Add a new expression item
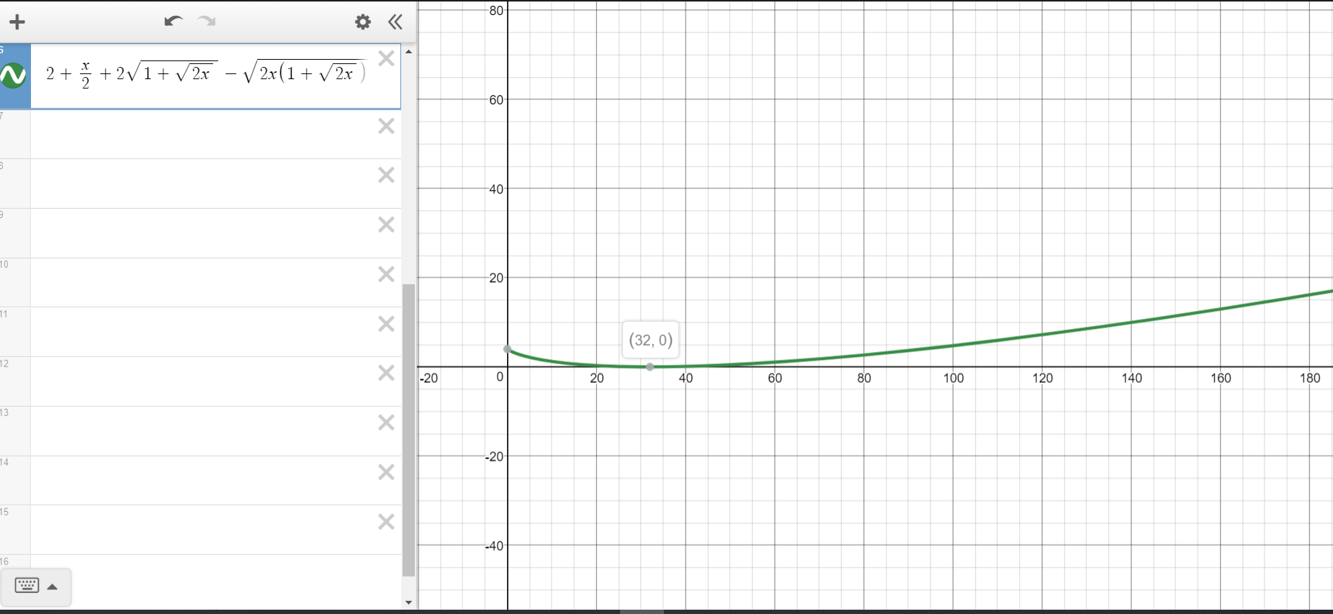The image size is (1333, 614). click(17, 22)
